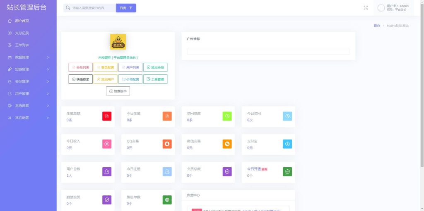Expand the 其它配置 sidebar menu

point(28,118)
